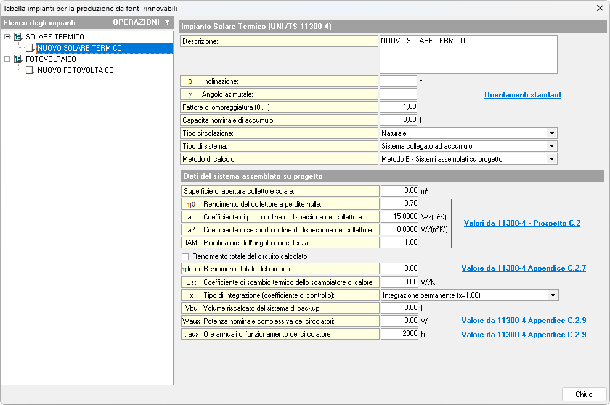Open Valore da 11300-4 Appendice C.2.7 link
This screenshot has height=405, width=610.
click(523, 268)
